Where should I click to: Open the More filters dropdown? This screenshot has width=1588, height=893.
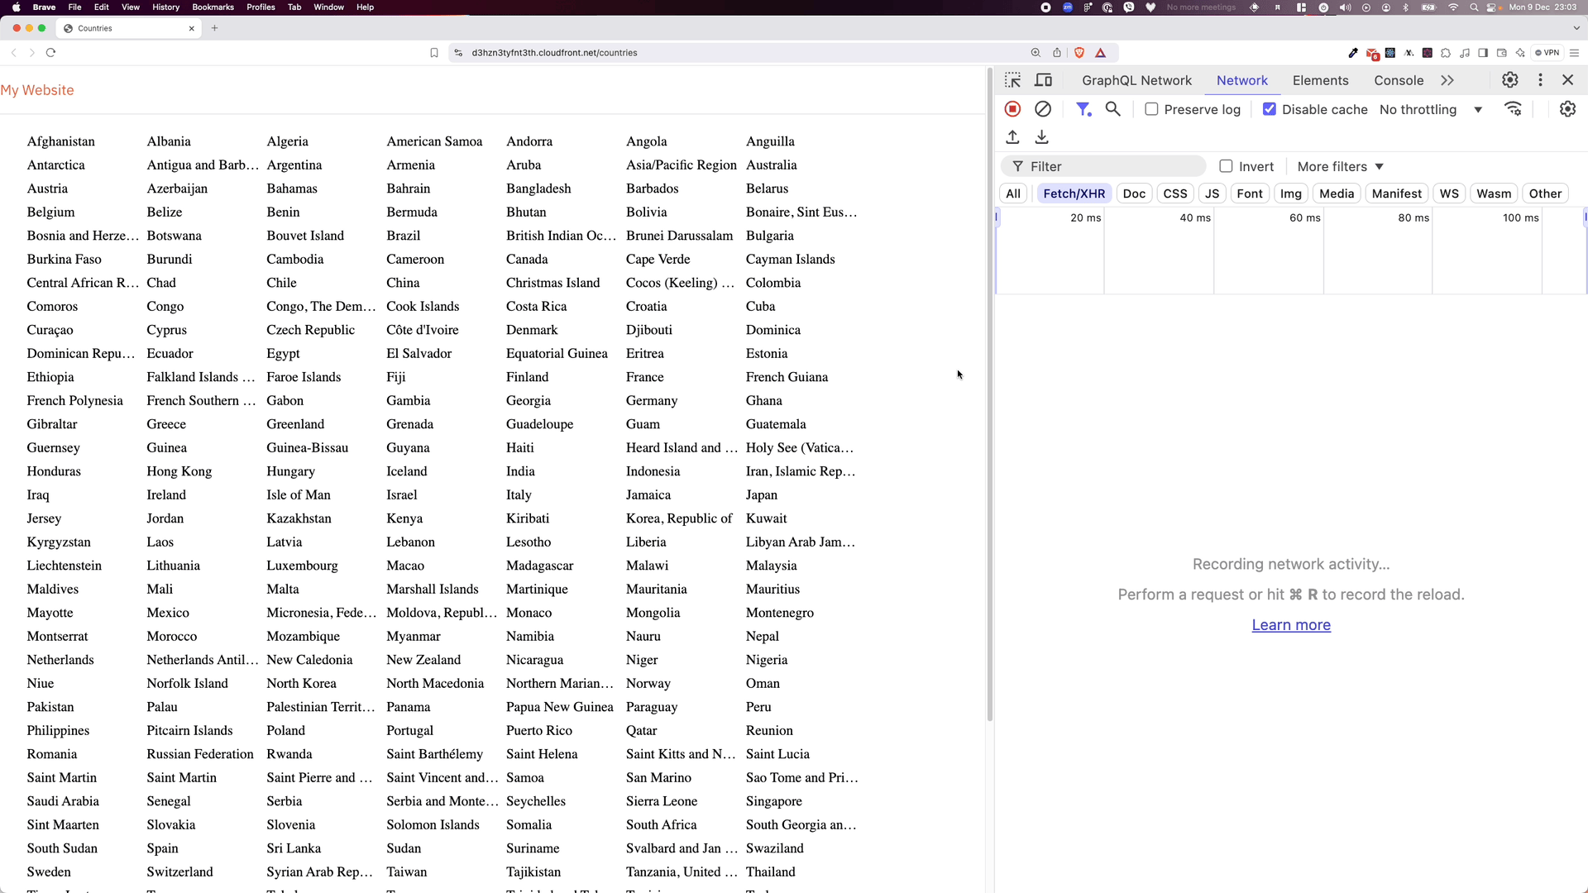tap(1339, 165)
